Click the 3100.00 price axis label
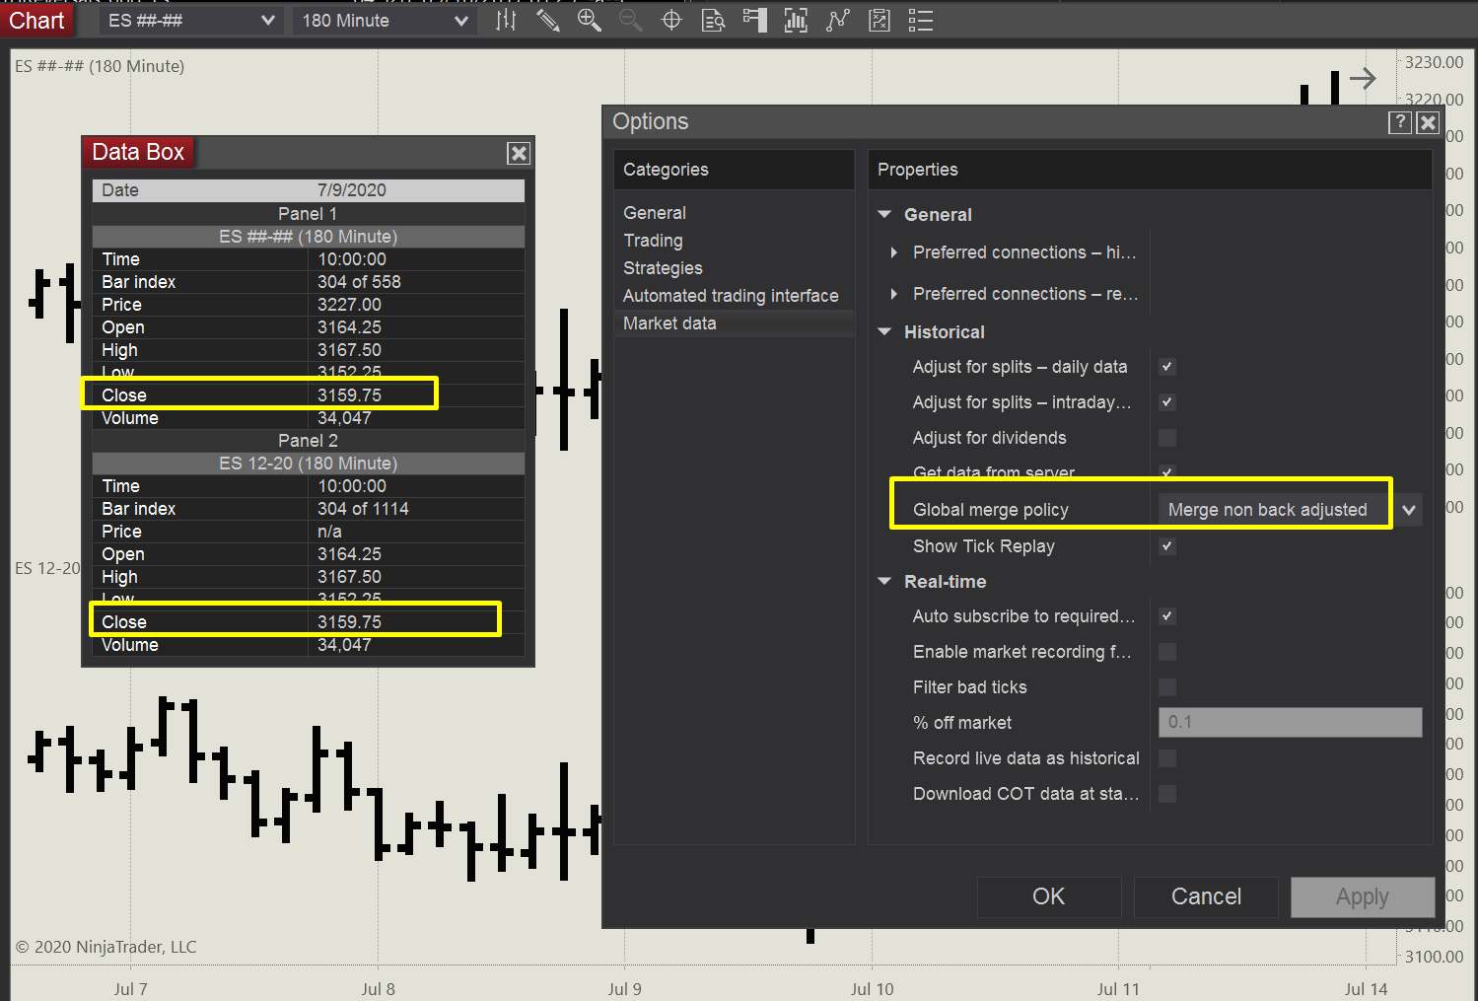 point(1435,957)
